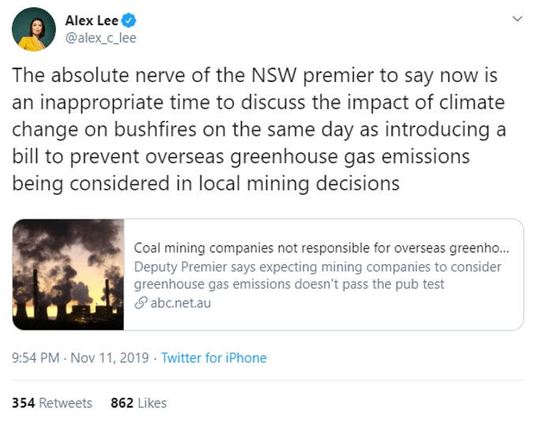Click the chain link icon beside abc.net.au
Viewport: 536px width, 423px height.
(141, 303)
